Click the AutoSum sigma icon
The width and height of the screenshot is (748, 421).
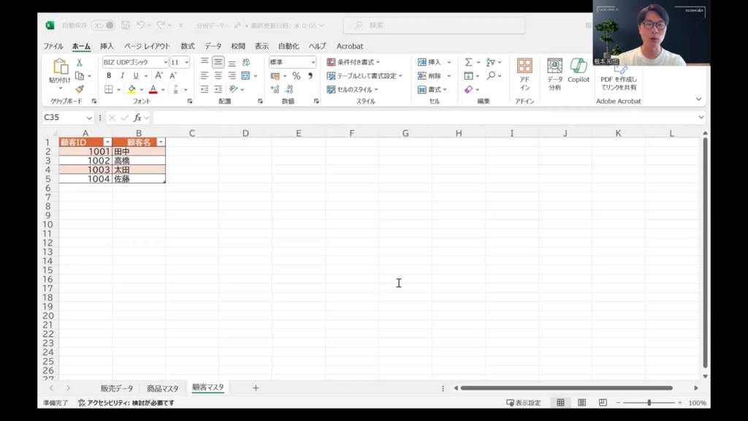(468, 63)
